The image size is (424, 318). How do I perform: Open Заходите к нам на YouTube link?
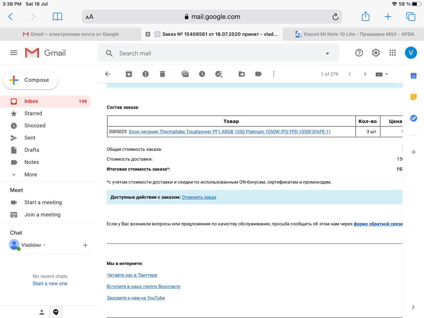click(136, 298)
